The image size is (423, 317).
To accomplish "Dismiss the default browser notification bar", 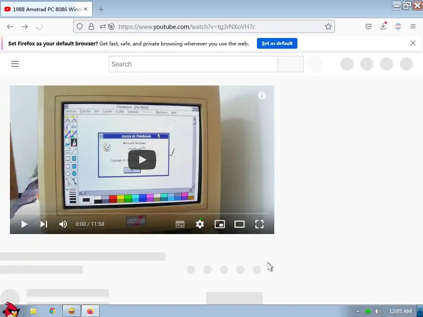I will [413, 43].
